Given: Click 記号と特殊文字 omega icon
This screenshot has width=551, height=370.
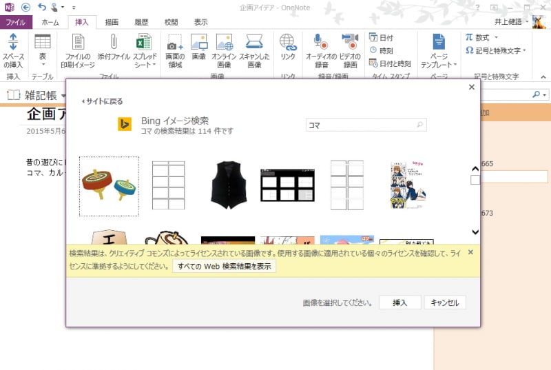Looking at the screenshot, I should [470, 50].
